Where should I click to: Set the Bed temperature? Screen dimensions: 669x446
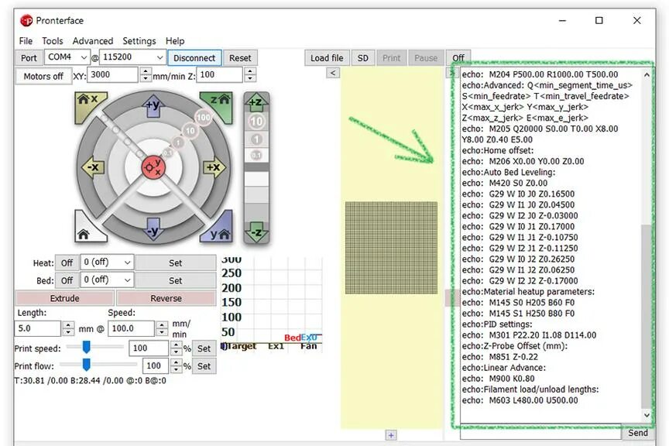[x=175, y=280]
